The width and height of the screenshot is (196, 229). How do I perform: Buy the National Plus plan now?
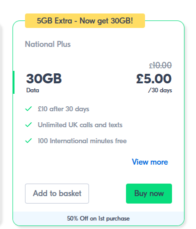tap(149, 194)
